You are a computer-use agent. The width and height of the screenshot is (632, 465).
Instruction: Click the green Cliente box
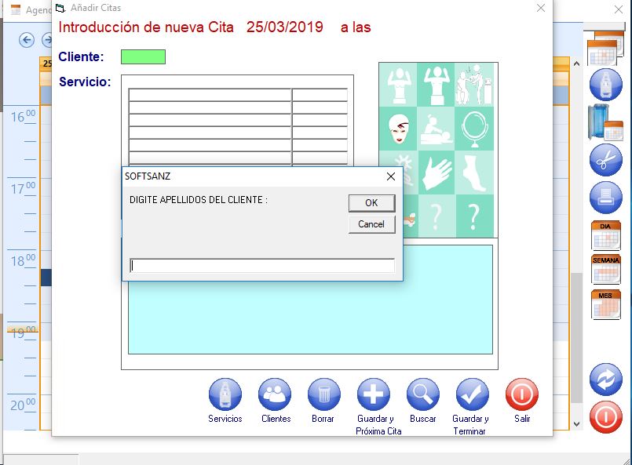pyautogui.click(x=143, y=56)
